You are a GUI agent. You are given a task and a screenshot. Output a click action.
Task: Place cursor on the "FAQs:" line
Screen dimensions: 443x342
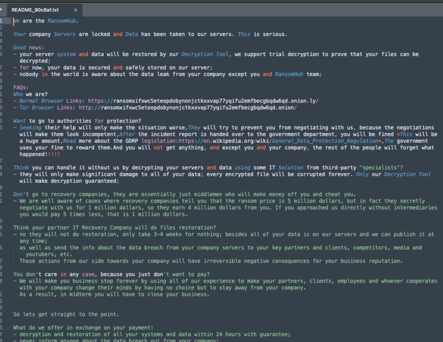tap(21, 87)
